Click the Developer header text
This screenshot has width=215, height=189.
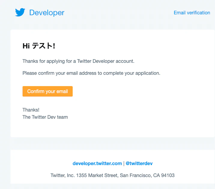pyautogui.click(x=47, y=13)
